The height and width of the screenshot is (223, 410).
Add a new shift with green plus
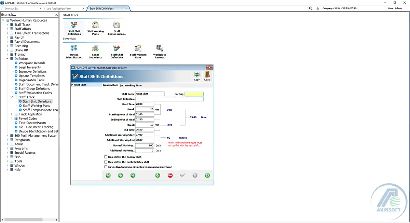(158, 175)
